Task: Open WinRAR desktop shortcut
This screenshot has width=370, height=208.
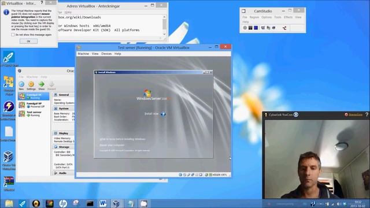Action: click(9, 184)
